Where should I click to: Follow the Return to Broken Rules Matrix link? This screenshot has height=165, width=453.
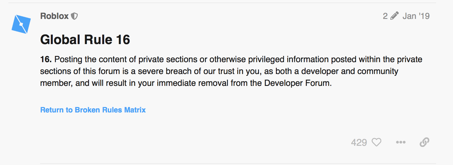93,110
